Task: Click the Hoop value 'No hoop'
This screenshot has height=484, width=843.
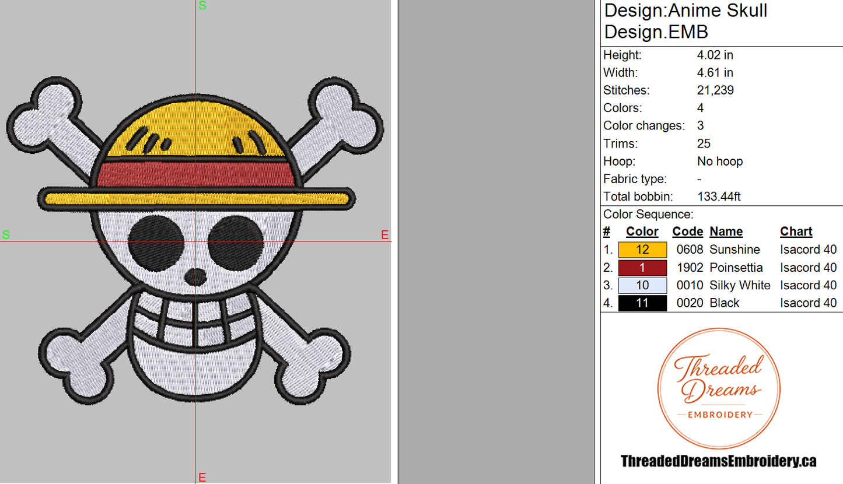Action: click(720, 162)
